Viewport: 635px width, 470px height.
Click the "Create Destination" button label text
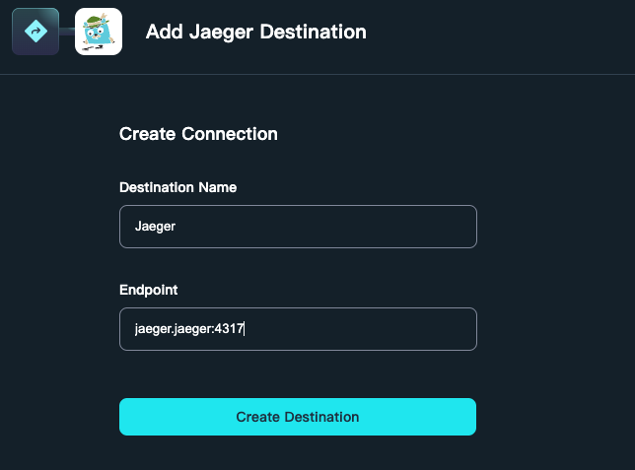click(297, 417)
